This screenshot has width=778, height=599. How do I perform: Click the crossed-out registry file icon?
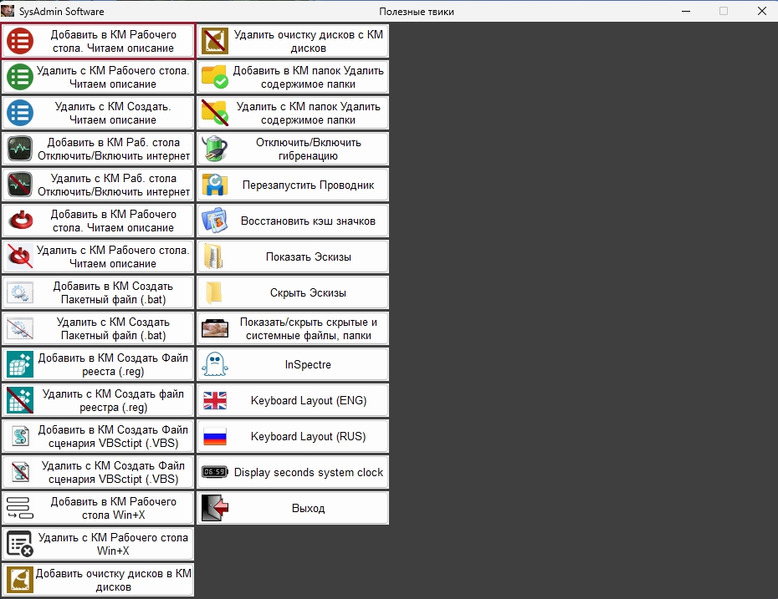pyautogui.click(x=19, y=401)
